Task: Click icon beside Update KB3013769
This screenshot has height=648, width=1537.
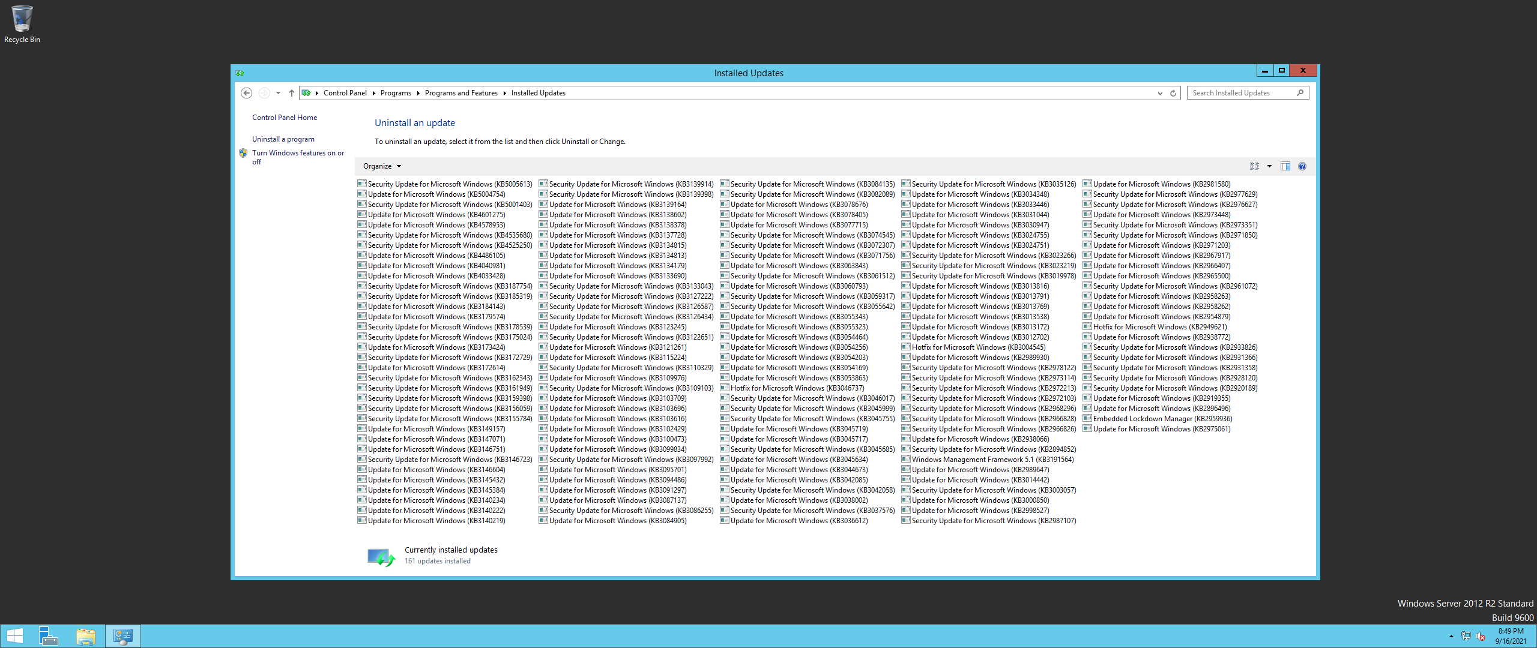Action: [x=906, y=306]
